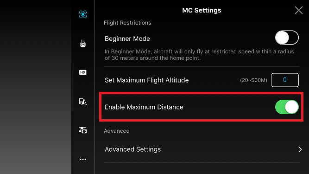
Task: Open the Advanced Settings row label
Action: [x=132, y=149]
